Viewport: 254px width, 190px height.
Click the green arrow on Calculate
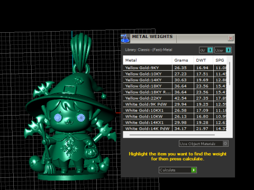click(x=194, y=170)
